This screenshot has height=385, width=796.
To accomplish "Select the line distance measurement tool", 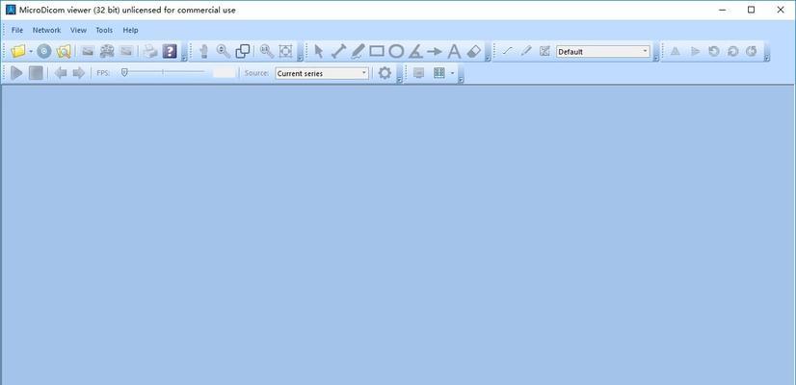I will click(338, 51).
